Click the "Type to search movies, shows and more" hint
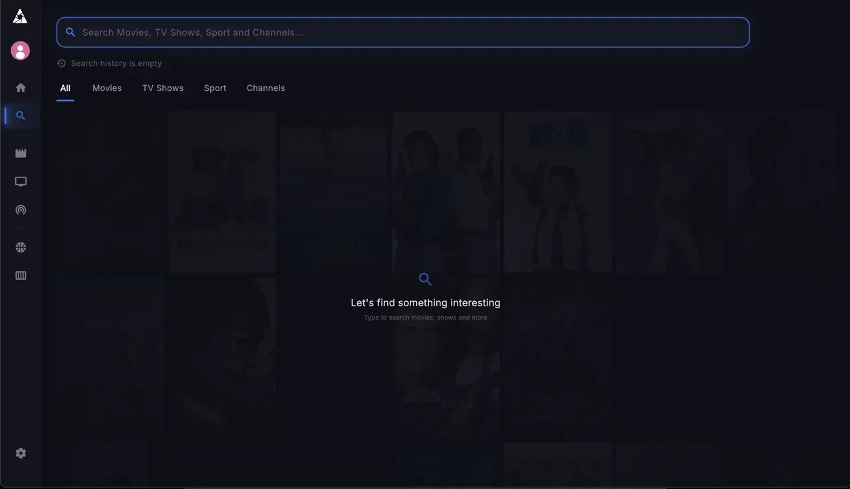 click(426, 318)
